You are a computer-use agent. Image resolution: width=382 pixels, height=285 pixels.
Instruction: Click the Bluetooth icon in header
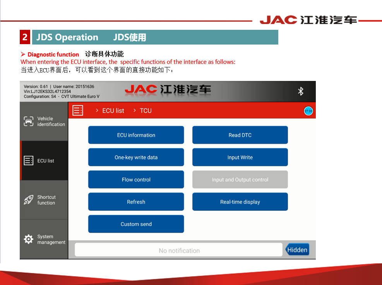point(301,91)
